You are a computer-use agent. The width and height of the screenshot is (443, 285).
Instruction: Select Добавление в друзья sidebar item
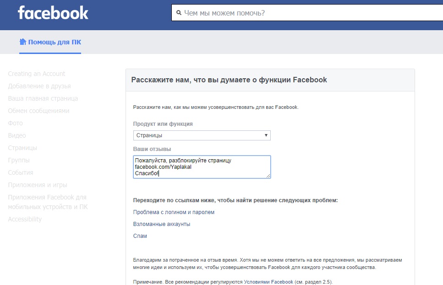tap(39, 86)
